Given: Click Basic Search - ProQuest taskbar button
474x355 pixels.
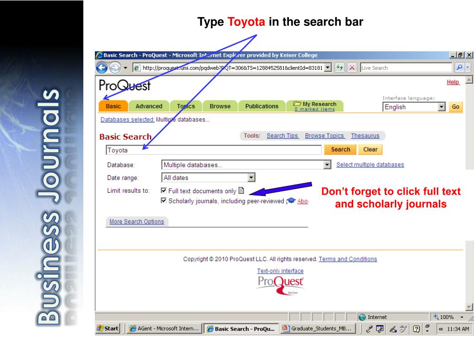Looking at the screenshot, I should click(x=241, y=329).
